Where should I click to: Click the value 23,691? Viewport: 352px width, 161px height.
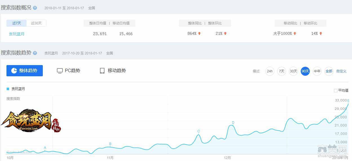point(100,34)
